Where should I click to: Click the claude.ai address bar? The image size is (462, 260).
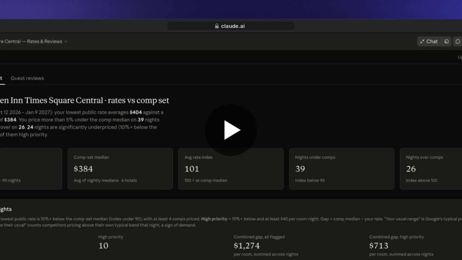pos(231,26)
